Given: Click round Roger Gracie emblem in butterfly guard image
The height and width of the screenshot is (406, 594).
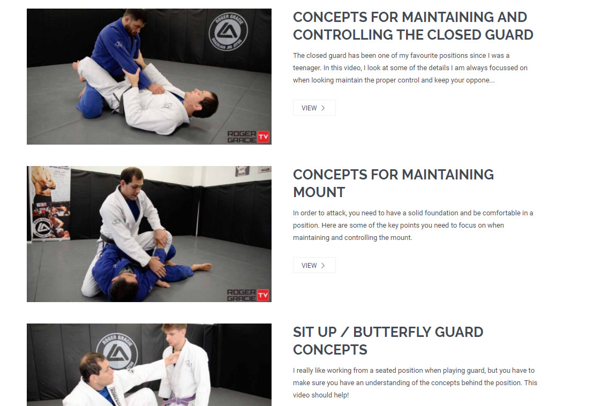Looking at the screenshot, I should pos(117,351).
